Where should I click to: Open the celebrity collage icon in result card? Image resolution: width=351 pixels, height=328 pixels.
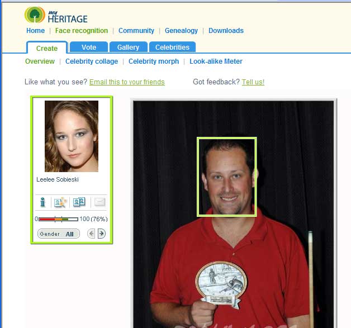click(60, 202)
